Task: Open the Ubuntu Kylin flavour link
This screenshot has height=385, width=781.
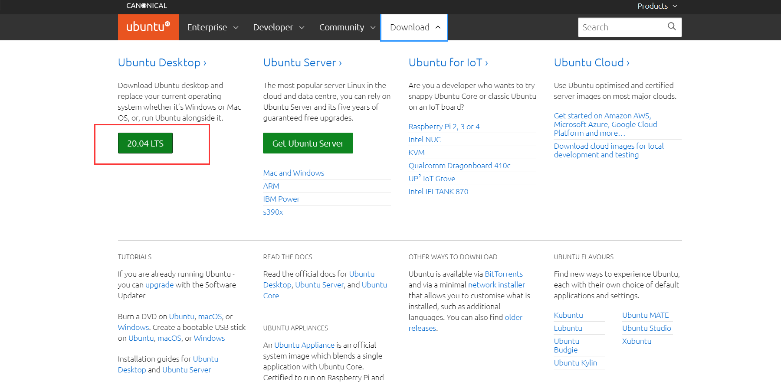Action: tap(575, 363)
